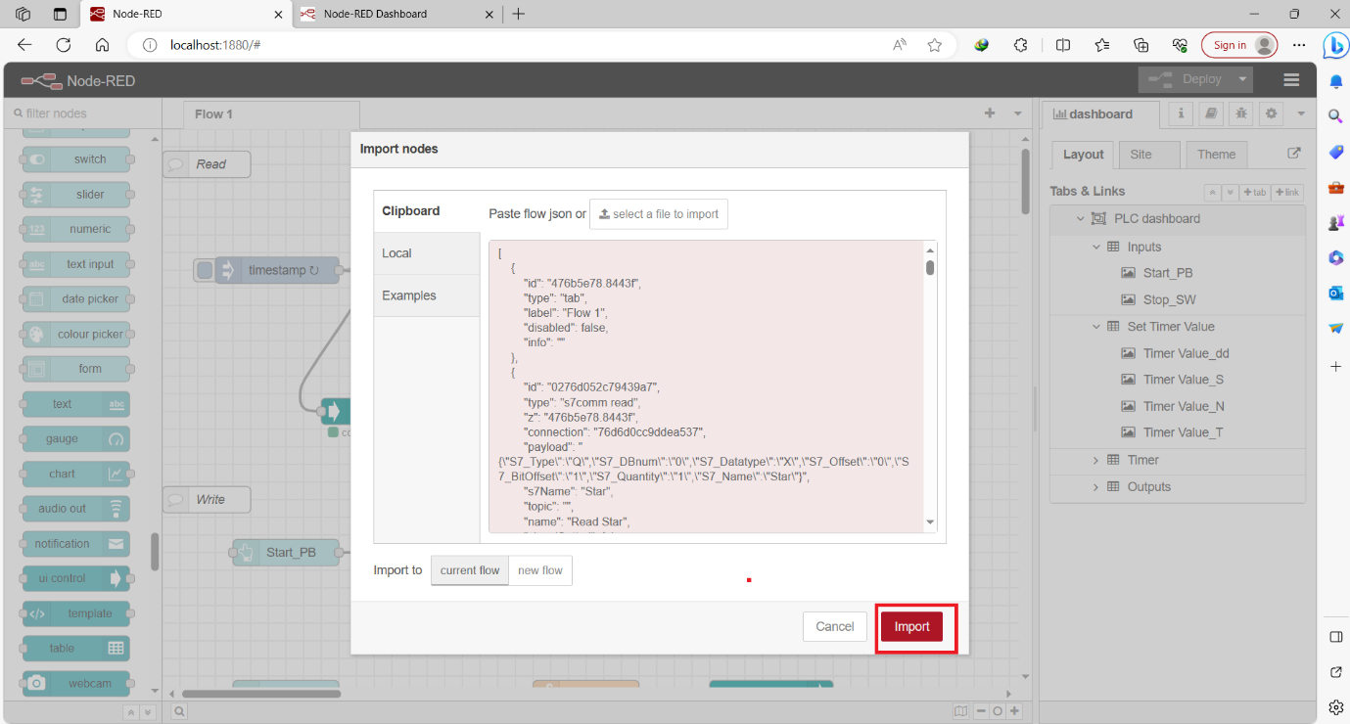The image size is (1350, 724).
Task: Click inside the filter nodes search field
Action: coord(78,113)
